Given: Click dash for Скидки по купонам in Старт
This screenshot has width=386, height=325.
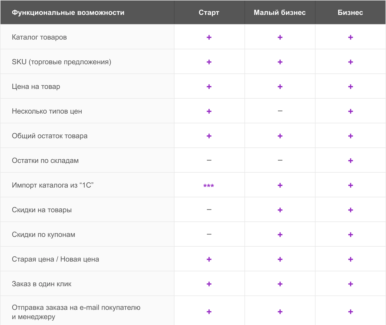Looking at the screenshot, I should click(x=209, y=234).
